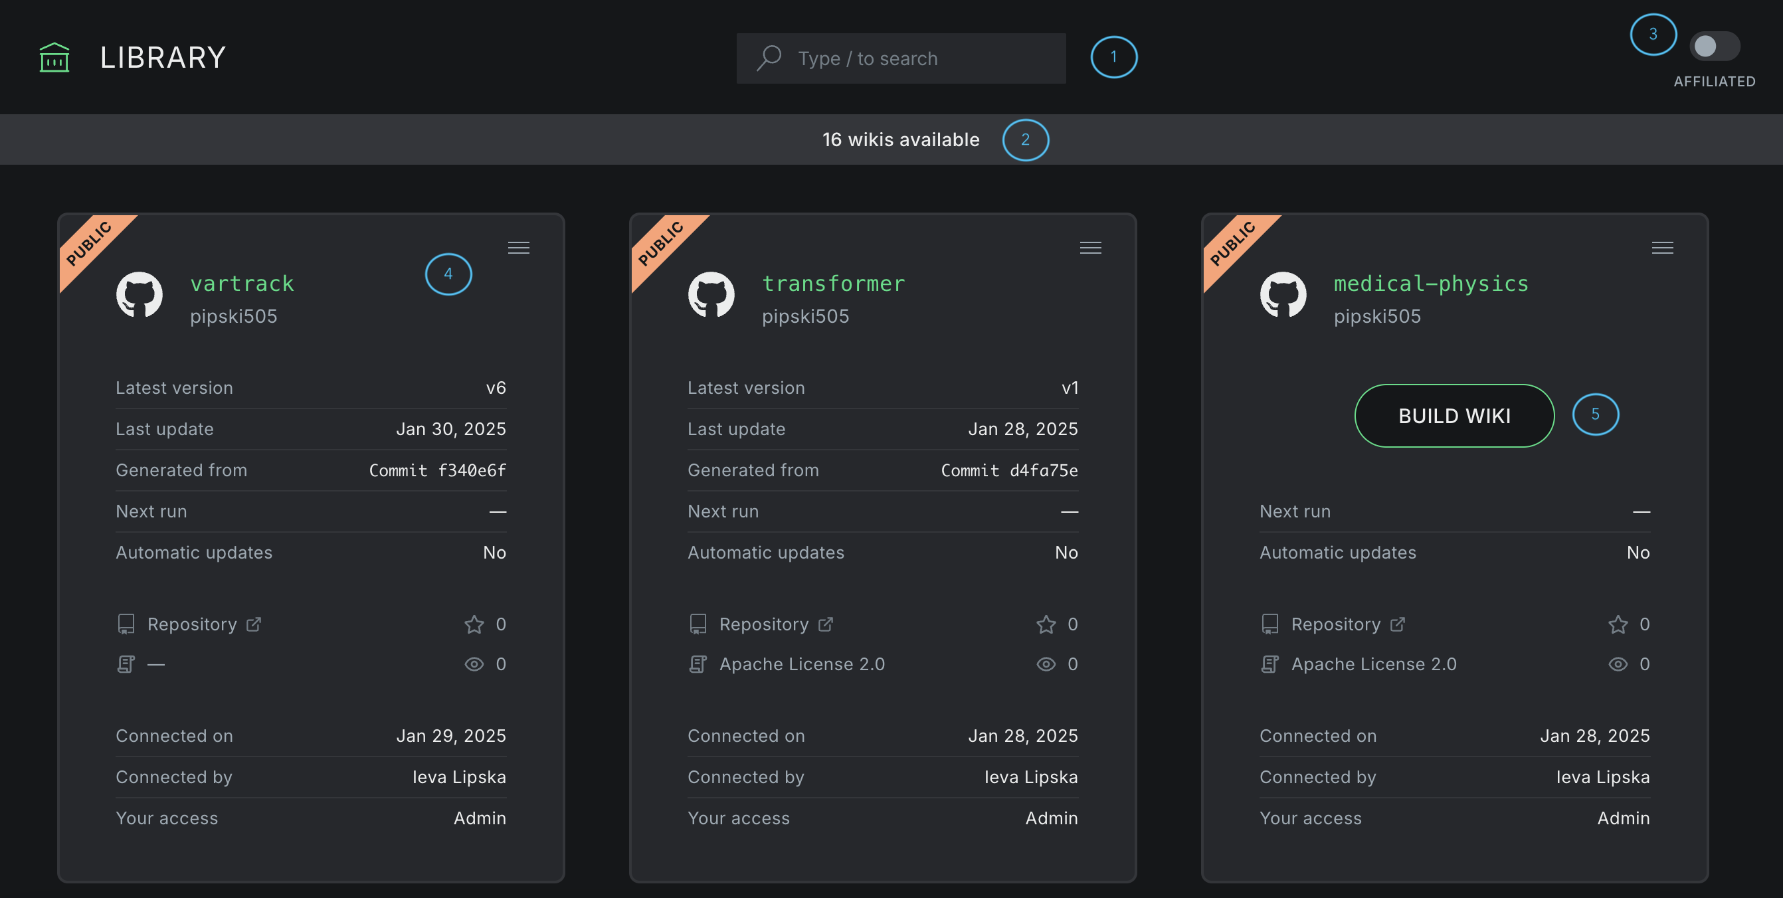Click 'Commit f340e6f' value
This screenshot has width=1783, height=898.
click(x=437, y=470)
